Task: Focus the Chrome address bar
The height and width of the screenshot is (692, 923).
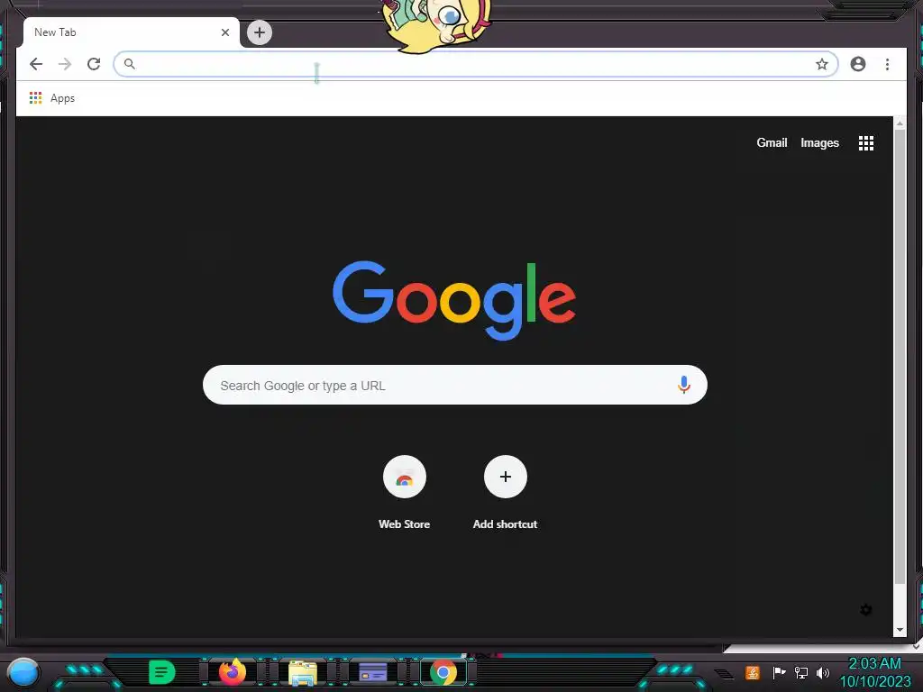Action: click(476, 64)
